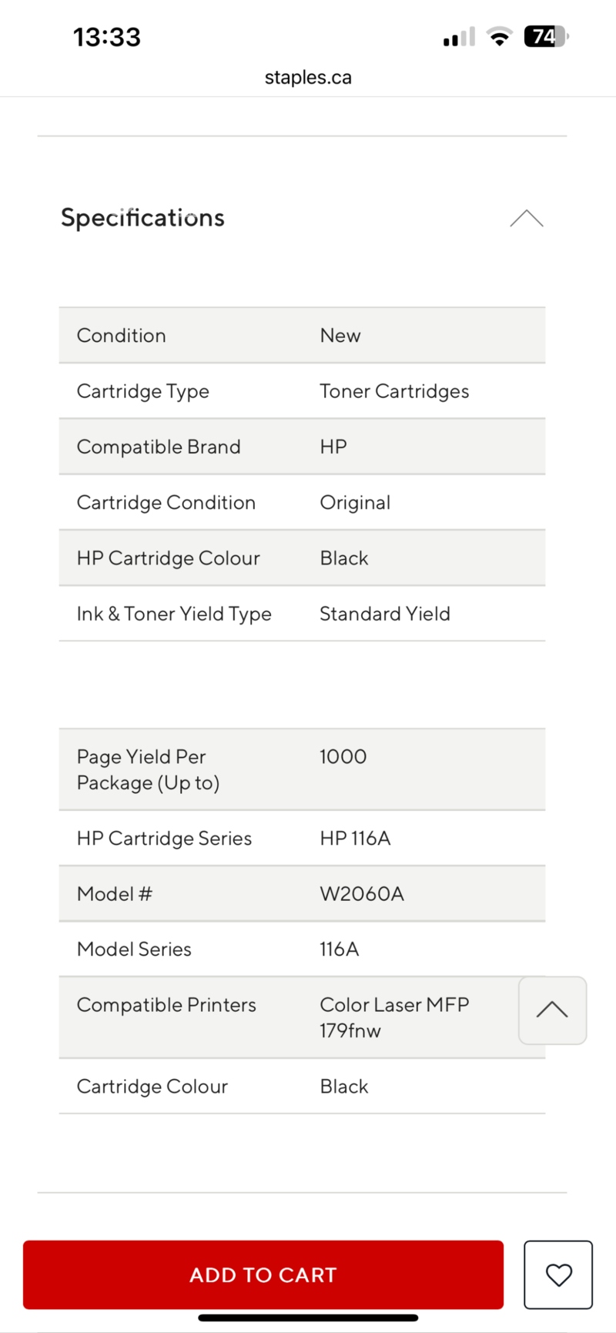616x1333 pixels.
Task: Tap the Color Laser MFP 179fnw text
Action: click(394, 1017)
